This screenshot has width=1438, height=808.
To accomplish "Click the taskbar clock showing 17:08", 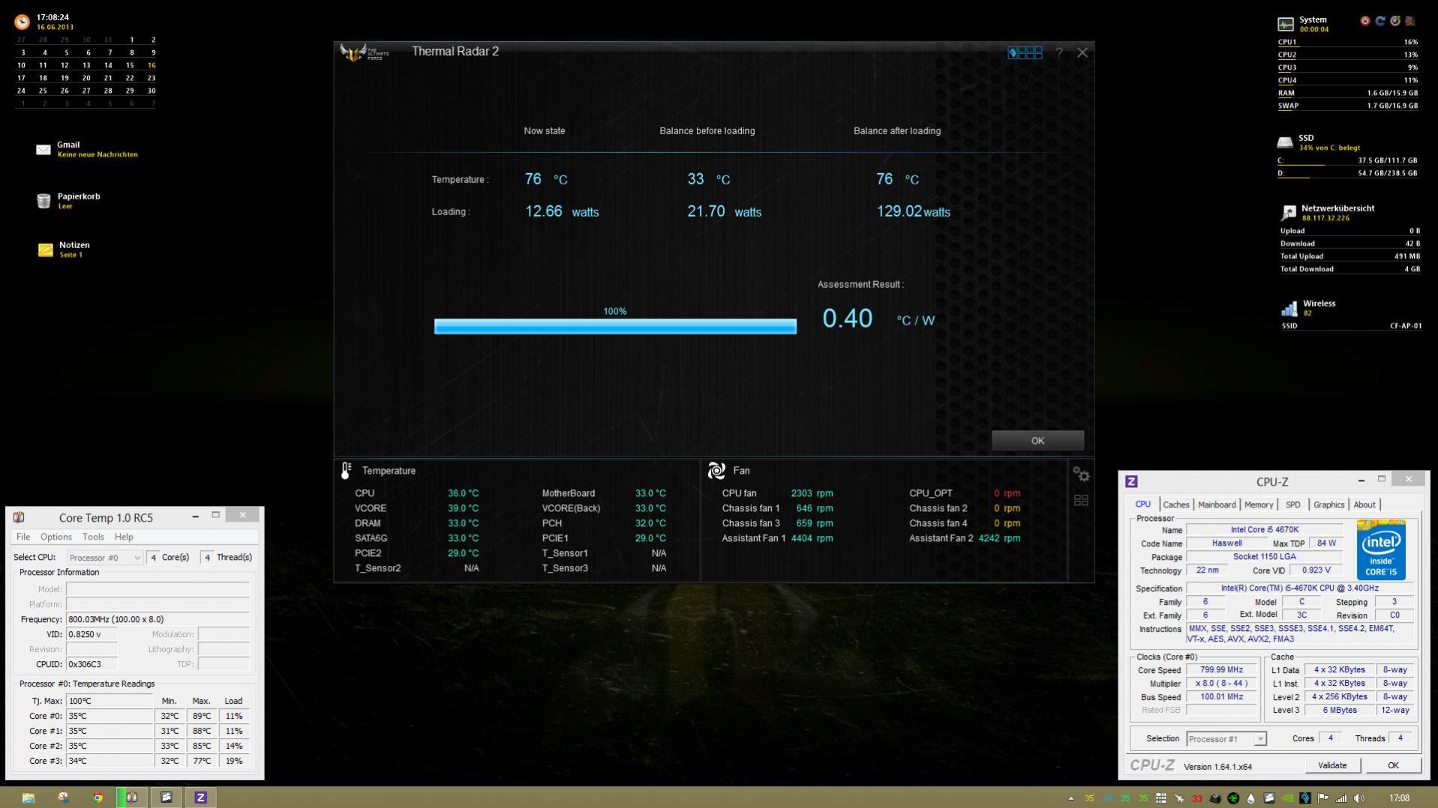I will [1398, 798].
